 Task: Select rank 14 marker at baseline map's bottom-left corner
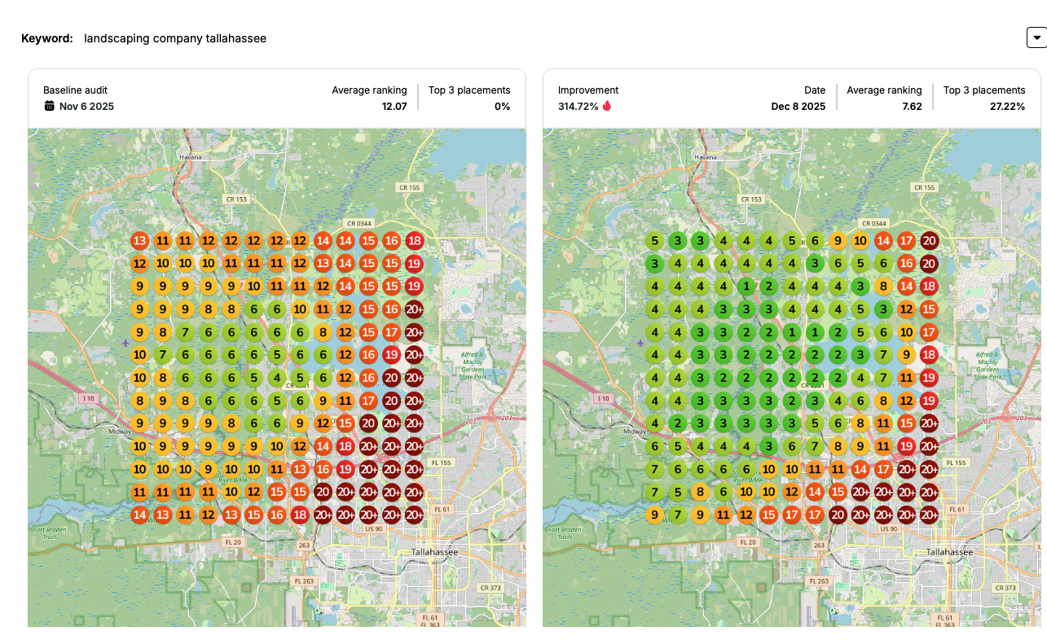pos(139,515)
